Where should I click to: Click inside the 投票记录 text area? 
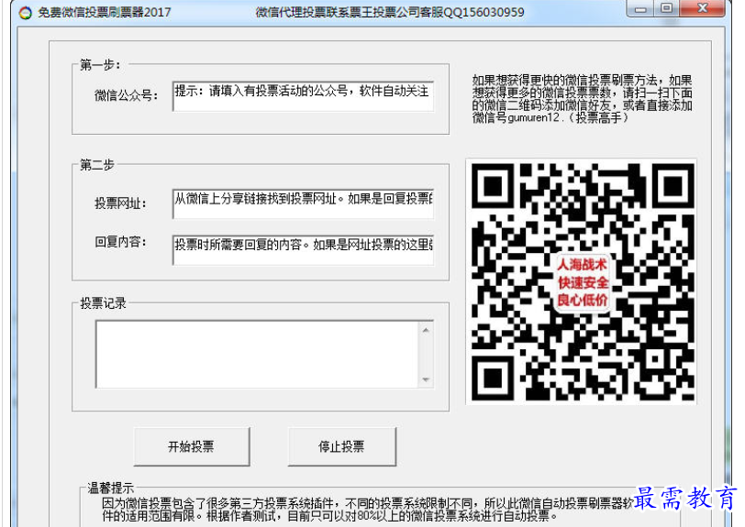click(257, 354)
